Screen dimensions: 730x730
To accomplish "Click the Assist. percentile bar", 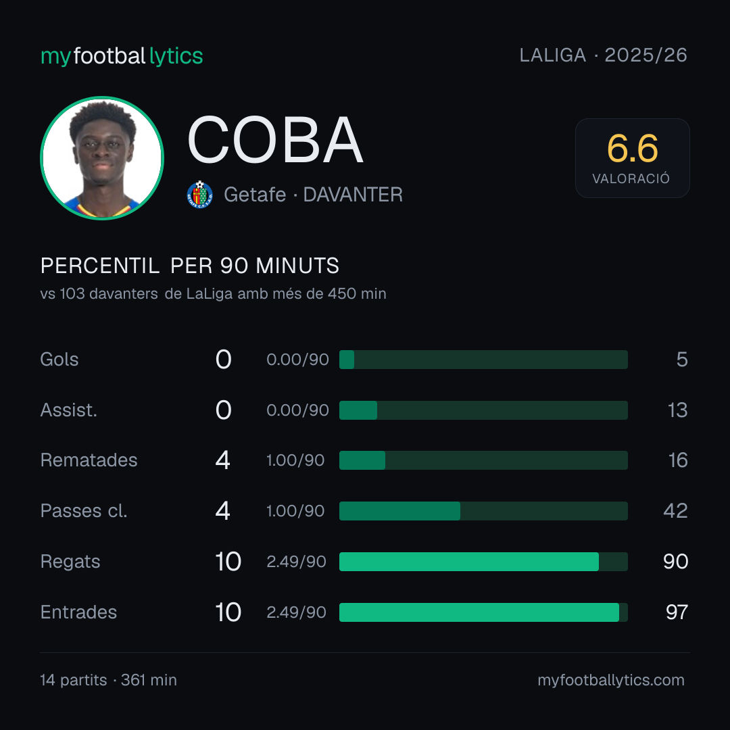I will coord(483,410).
